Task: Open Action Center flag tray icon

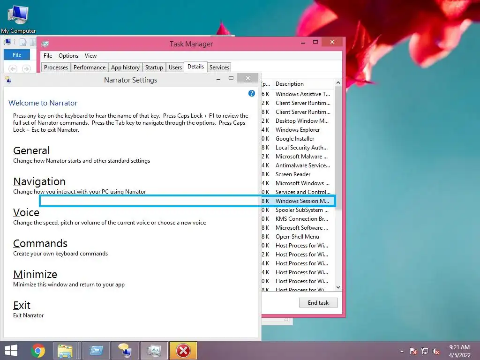Action: coord(413,351)
